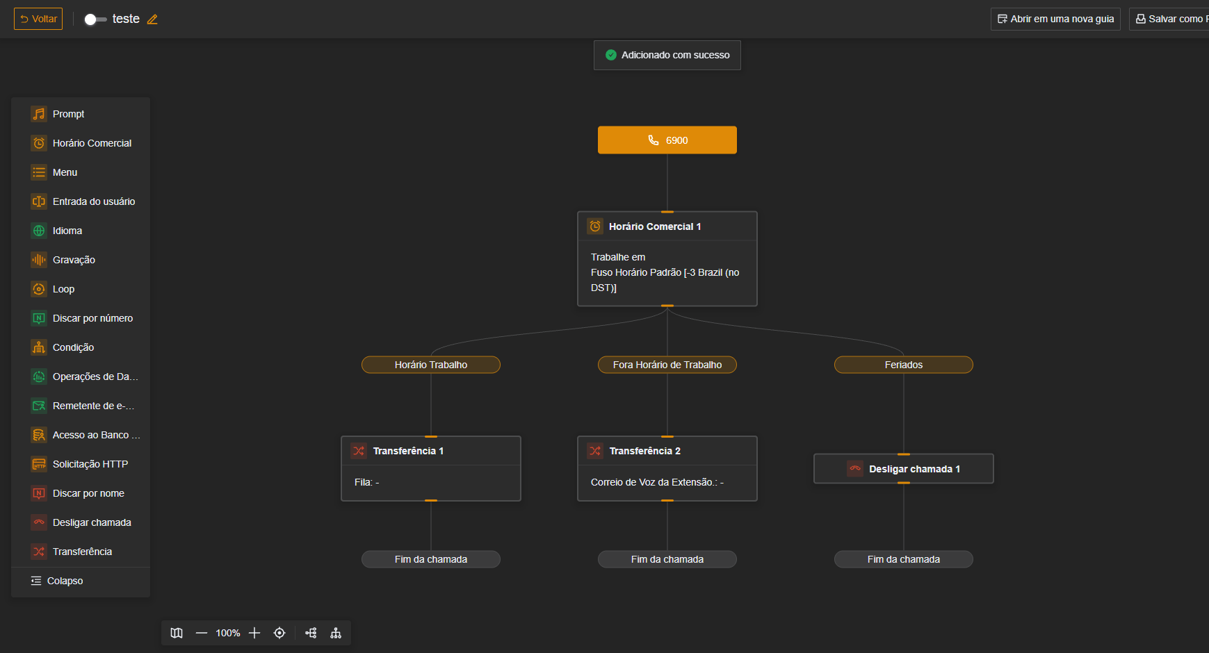This screenshot has height=653, width=1209.
Task: Click the 100% zoom level text
Action: click(228, 633)
